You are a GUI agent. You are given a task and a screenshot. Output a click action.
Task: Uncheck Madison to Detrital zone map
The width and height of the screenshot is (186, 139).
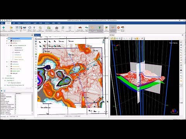coord(9,83)
